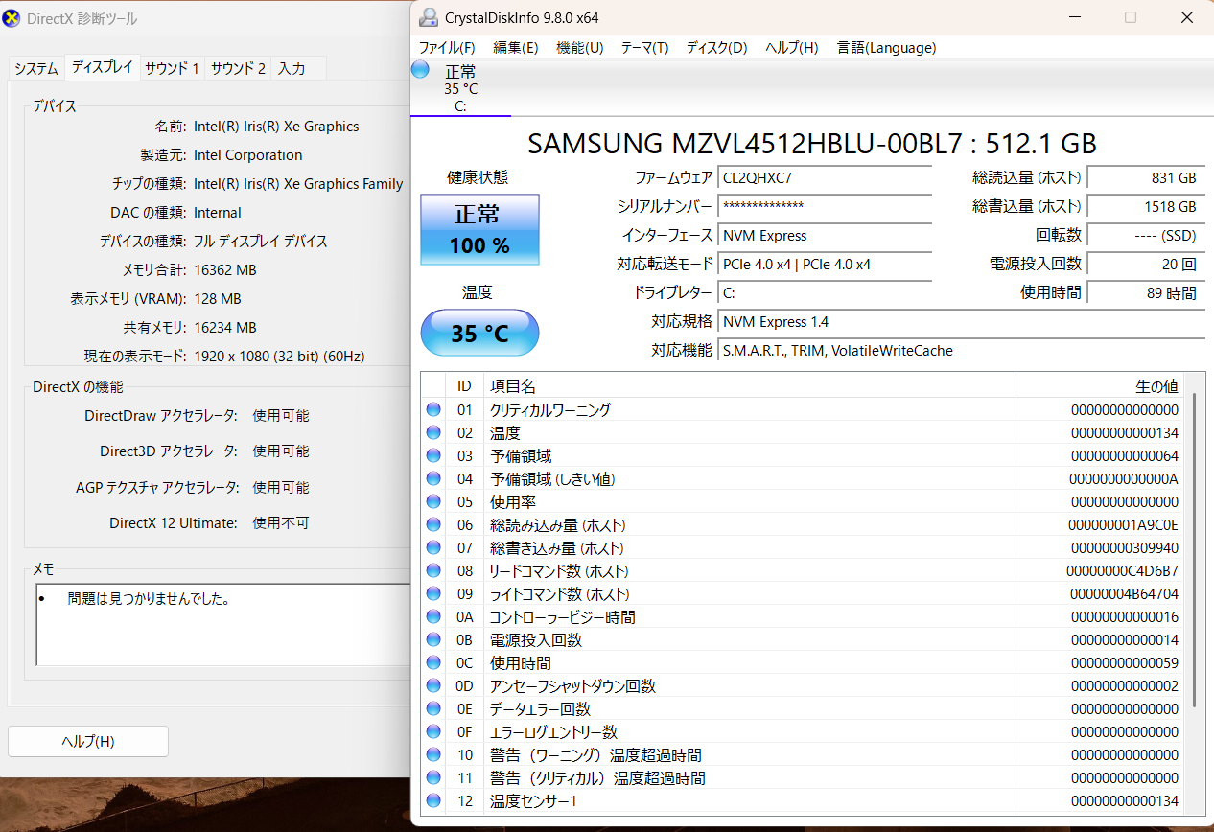This screenshot has width=1214, height=832.
Task: Click the 対応規格 field NVM Express 1.4
Action: pos(962,321)
